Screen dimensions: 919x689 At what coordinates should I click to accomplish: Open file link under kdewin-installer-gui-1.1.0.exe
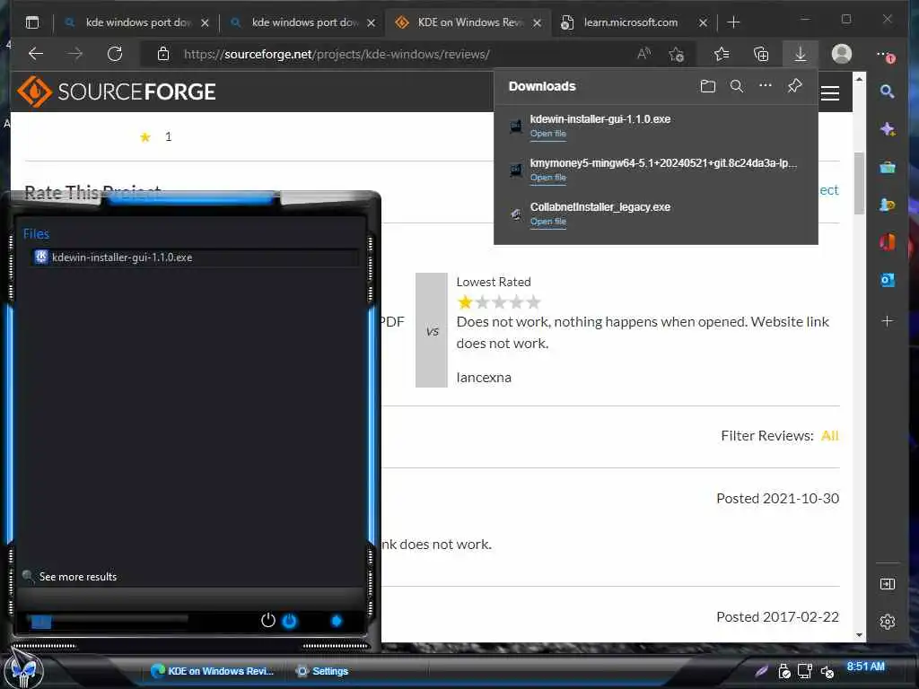pyautogui.click(x=548, y=134)
